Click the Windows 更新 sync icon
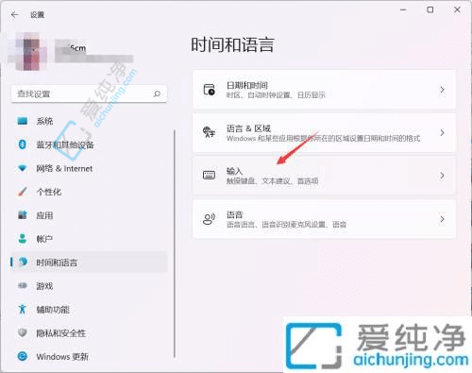 coord(23,356)
